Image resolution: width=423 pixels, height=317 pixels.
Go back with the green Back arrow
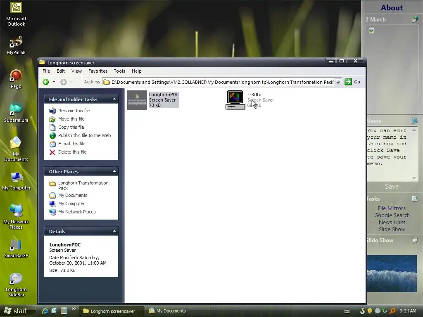45,82
